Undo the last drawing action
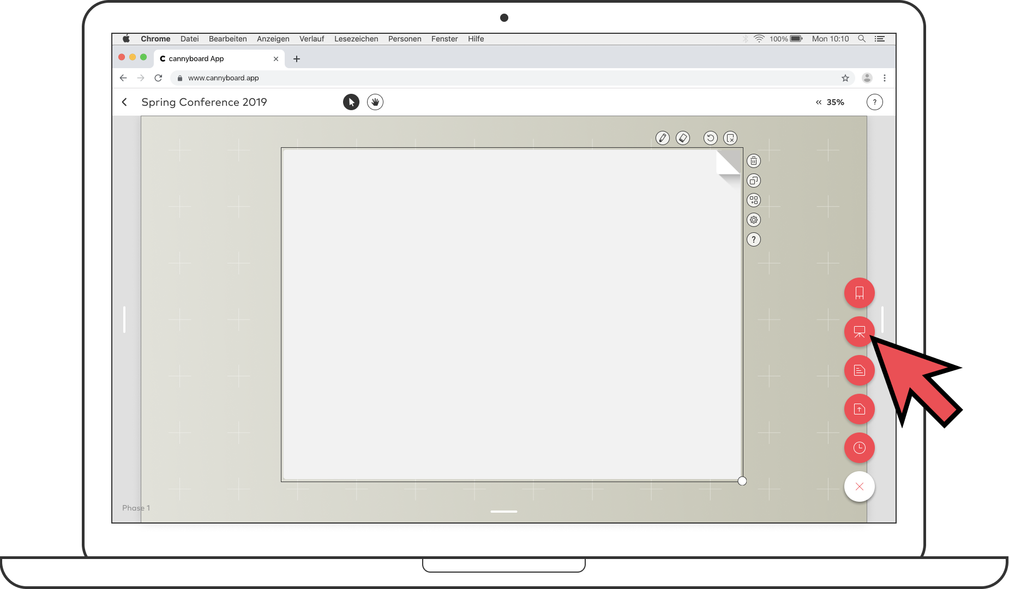The image size is (1009, 589). pyautogui.click(x=710, y=138)
